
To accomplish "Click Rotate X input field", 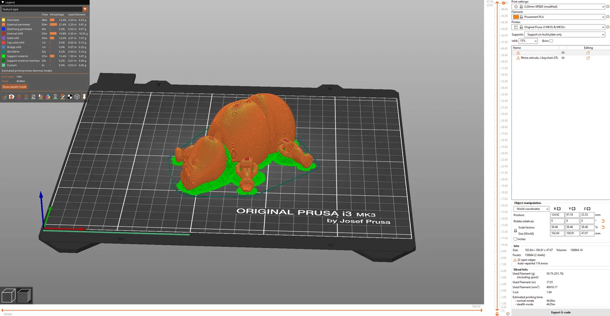I will click(x=557, y=221).
